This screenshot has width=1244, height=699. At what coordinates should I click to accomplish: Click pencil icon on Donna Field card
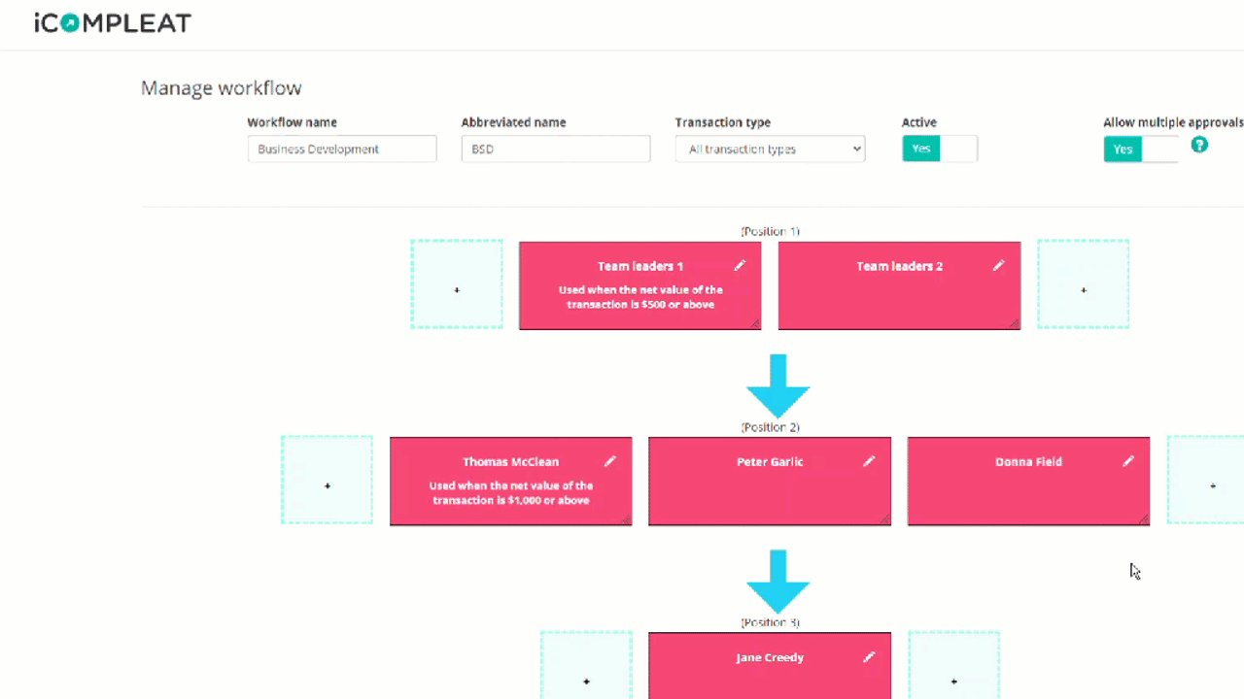(x=1128, y=461)
